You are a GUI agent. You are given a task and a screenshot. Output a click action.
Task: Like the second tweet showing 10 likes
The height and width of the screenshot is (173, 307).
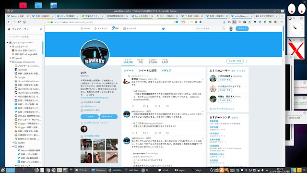tap(156, 133)
